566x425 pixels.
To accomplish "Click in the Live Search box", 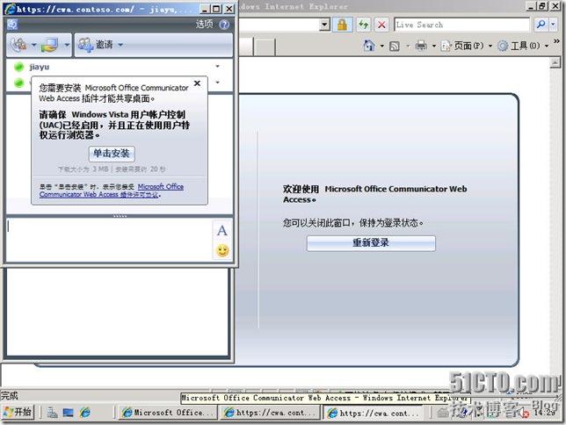I will click(x=461, y=25).
